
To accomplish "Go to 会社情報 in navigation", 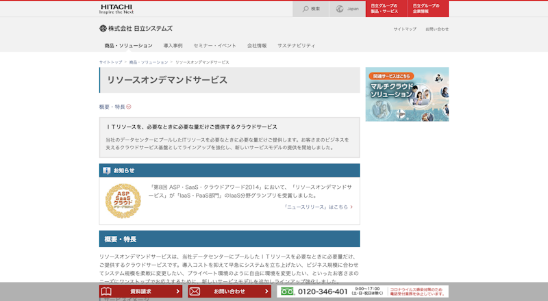I will pyautogui.click(x=257, y=45).
